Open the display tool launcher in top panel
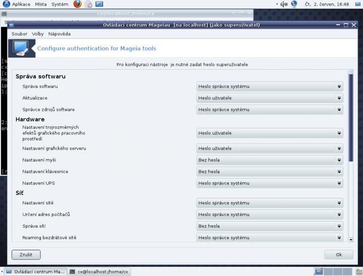This screenshot has width=363, height=276. pyautogui.click(x=99, y=4)
